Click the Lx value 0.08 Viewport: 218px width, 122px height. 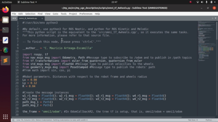click(x=34, y=80)
